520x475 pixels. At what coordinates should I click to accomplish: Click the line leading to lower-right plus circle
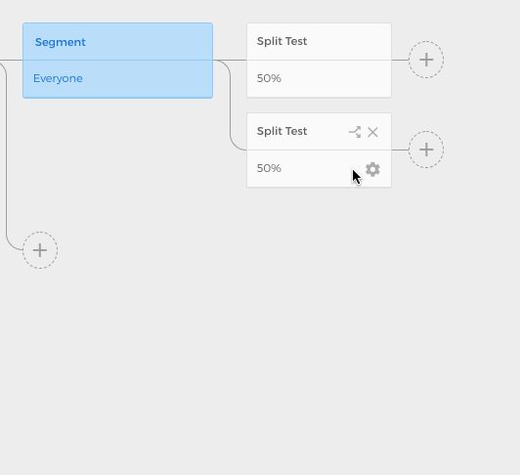pyautogui.click(x=400, y=150)
